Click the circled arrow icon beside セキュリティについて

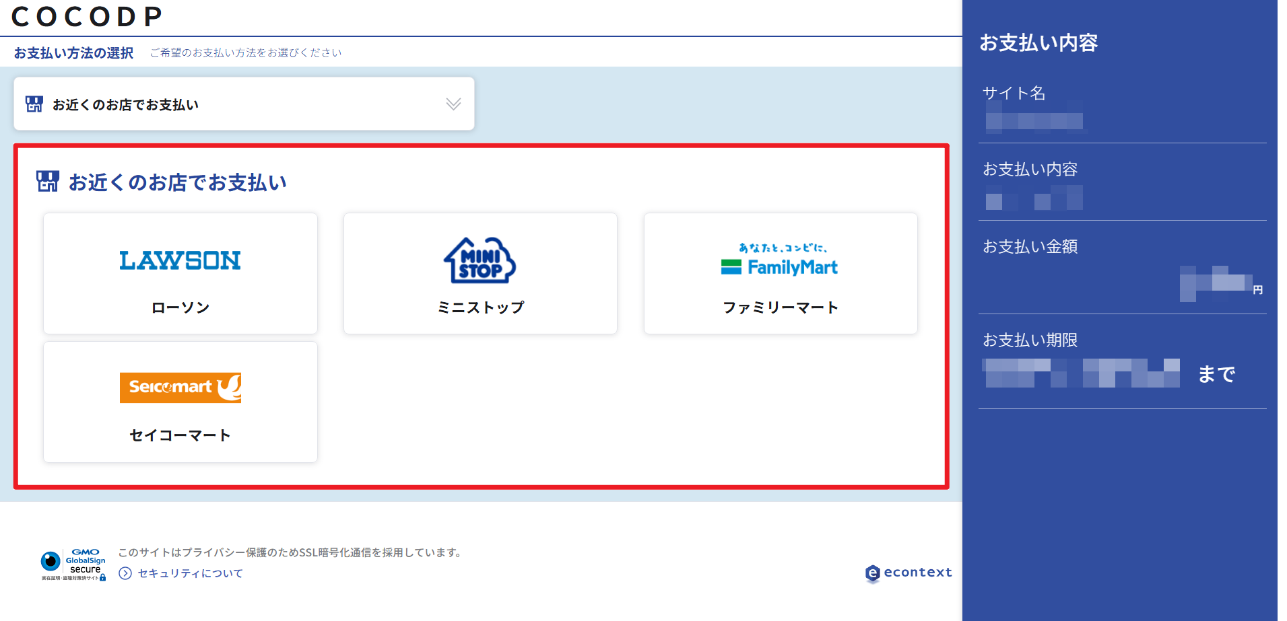click(125, 573)
